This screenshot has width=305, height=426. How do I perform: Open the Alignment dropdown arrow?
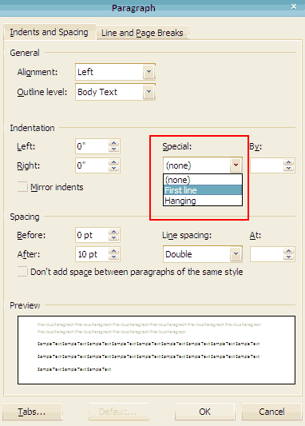coord(149,72)
